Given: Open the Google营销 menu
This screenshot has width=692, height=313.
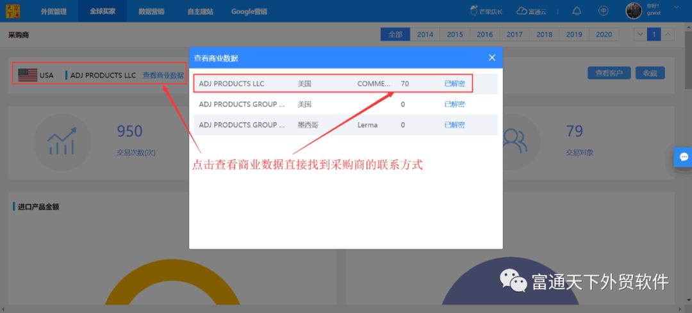Looking at the screenshot, I should tap(249, 12).
